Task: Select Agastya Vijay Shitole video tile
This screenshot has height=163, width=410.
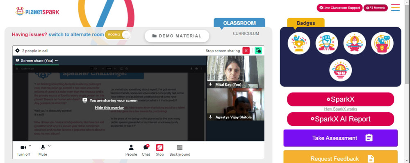Action: [235, 104]
